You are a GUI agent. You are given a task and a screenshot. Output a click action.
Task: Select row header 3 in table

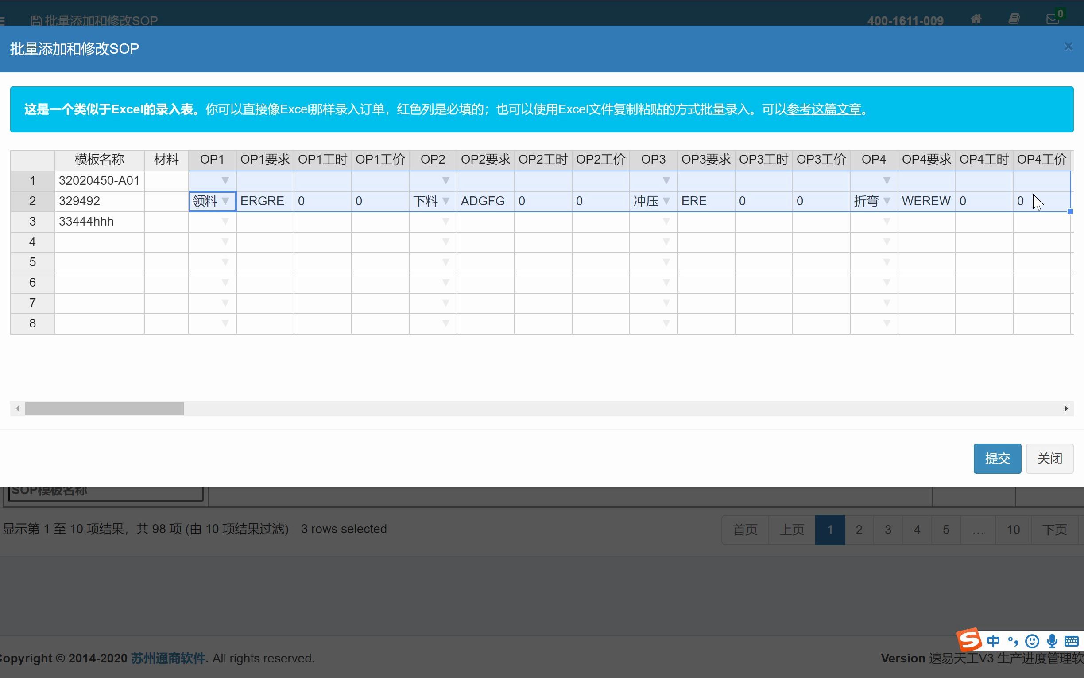(32, 222)
